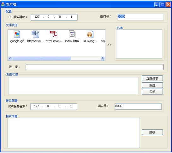Select the Word document httpServe icon
Screen dimensions: 172x153
click(35, 34)
